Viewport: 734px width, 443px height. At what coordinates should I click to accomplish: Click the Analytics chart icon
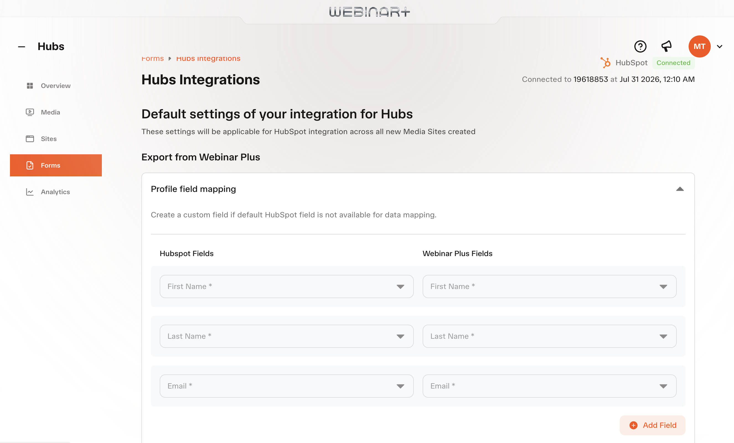pos(30,192)
